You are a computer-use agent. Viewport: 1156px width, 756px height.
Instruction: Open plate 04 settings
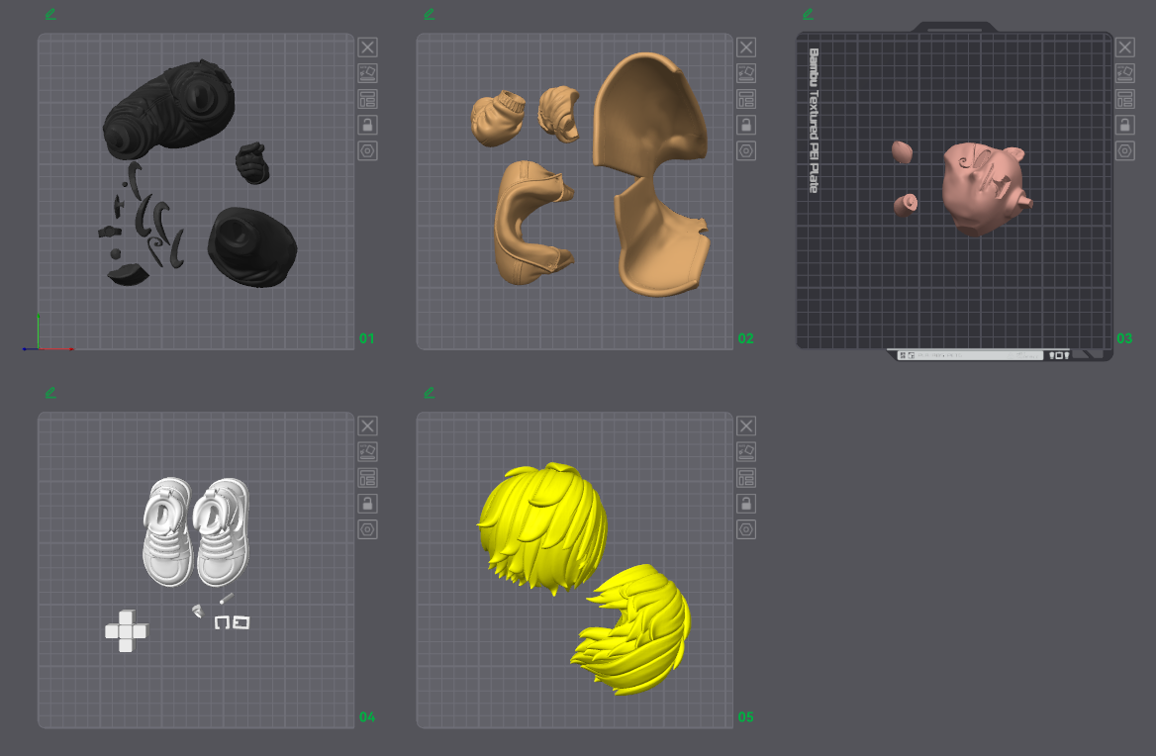pos(368,529)
